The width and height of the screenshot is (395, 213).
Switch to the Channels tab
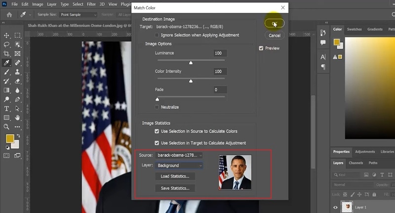click(355, 163)
